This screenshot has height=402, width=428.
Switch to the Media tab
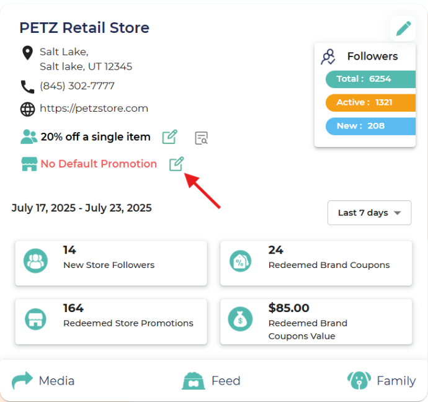(43, 380)
